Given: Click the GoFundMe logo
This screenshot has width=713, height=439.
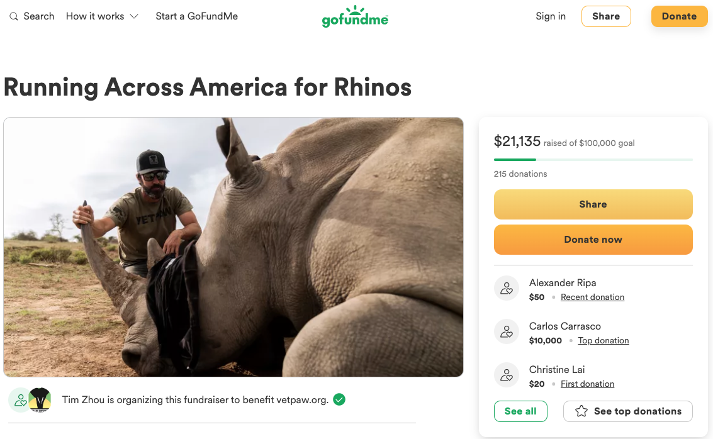Looking at the screenshot, I should (x=355, y=16).
